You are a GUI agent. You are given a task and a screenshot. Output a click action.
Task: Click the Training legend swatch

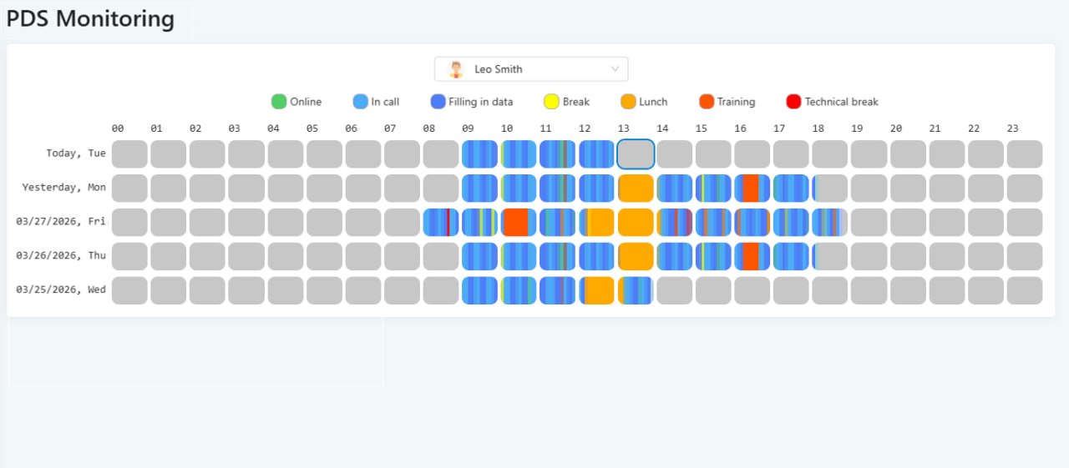707,102
